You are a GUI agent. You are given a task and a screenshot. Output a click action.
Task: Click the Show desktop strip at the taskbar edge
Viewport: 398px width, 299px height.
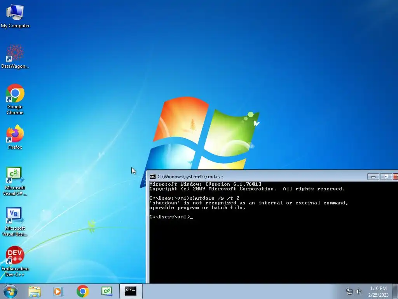coord(395,291)
